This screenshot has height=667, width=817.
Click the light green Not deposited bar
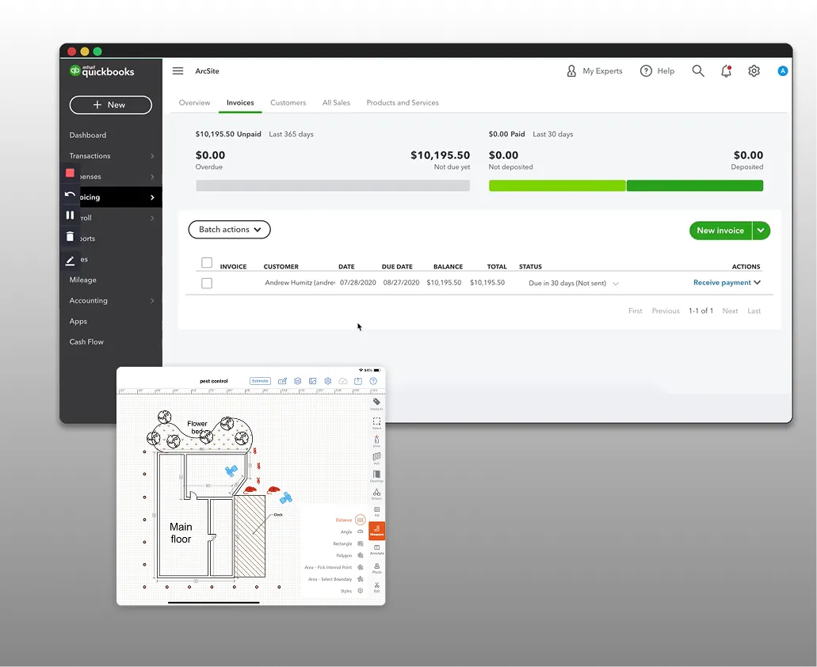click(x=557, y=185)
